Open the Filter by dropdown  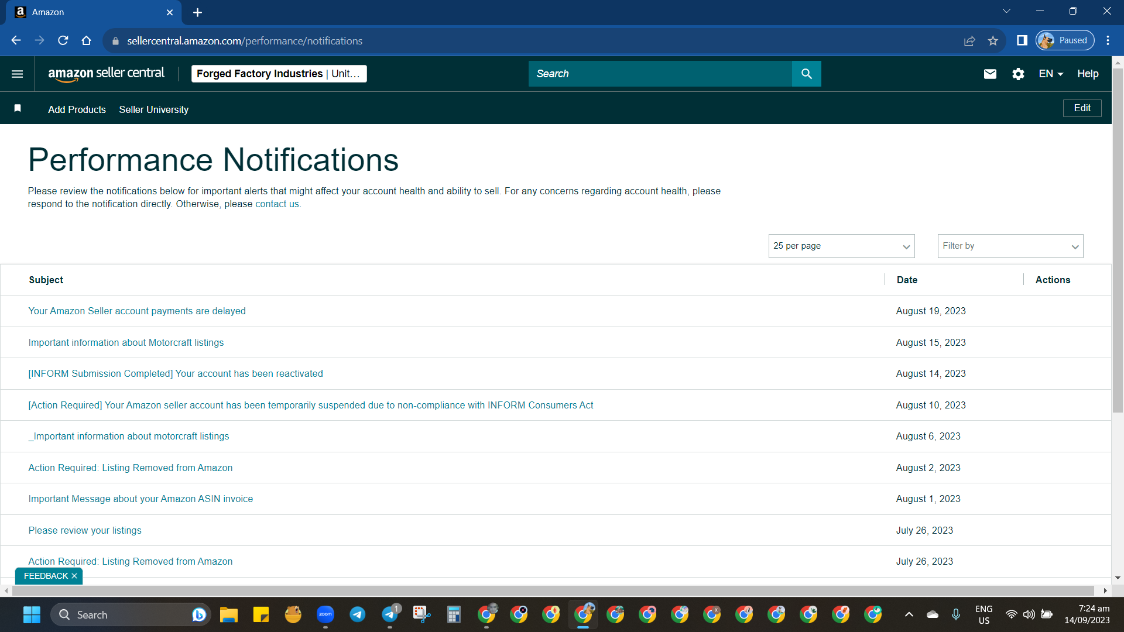pyautogui.click(x=1010, y=246)
